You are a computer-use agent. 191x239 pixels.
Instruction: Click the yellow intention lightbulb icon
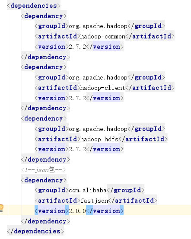click(1, 208)
